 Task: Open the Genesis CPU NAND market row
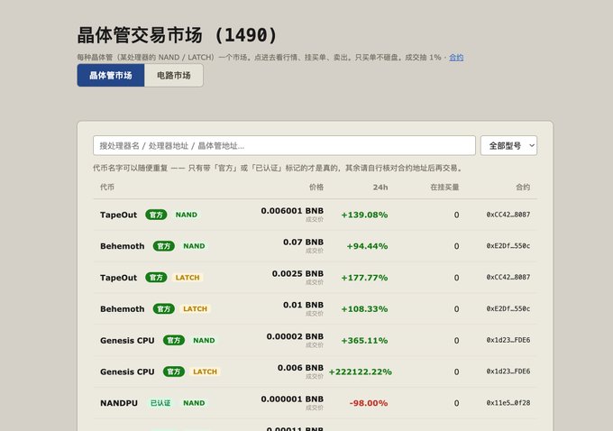[x=316, y=340]
